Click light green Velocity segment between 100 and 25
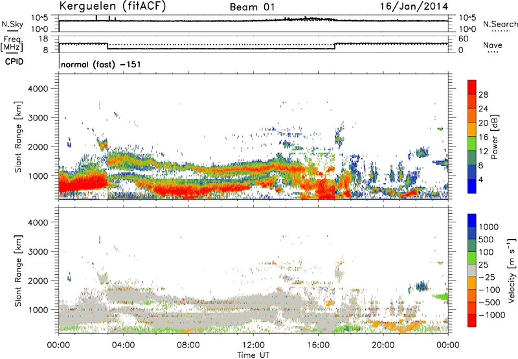The height and width of the screenshot is (359, 518). pyautogui.click(x=472, y=258)
